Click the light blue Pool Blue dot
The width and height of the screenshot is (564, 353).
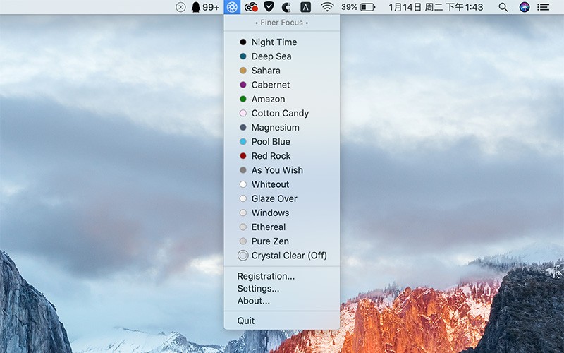pyautogui.click(x=243, y=142)
